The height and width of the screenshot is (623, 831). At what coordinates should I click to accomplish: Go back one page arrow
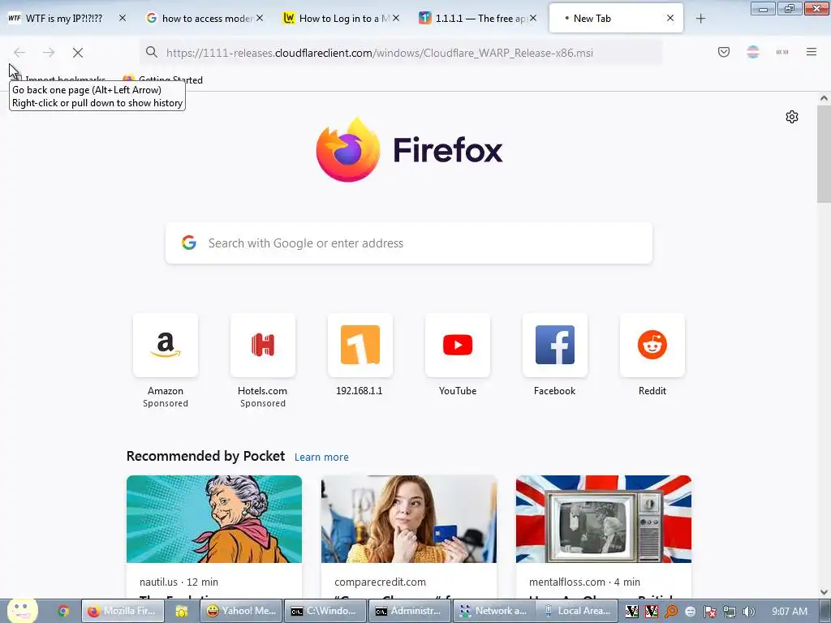point(19,53)
